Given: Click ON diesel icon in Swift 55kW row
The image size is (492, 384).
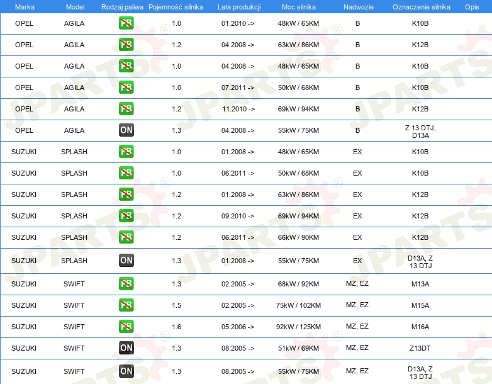Looking at the screenshot, I should [126, 371].
